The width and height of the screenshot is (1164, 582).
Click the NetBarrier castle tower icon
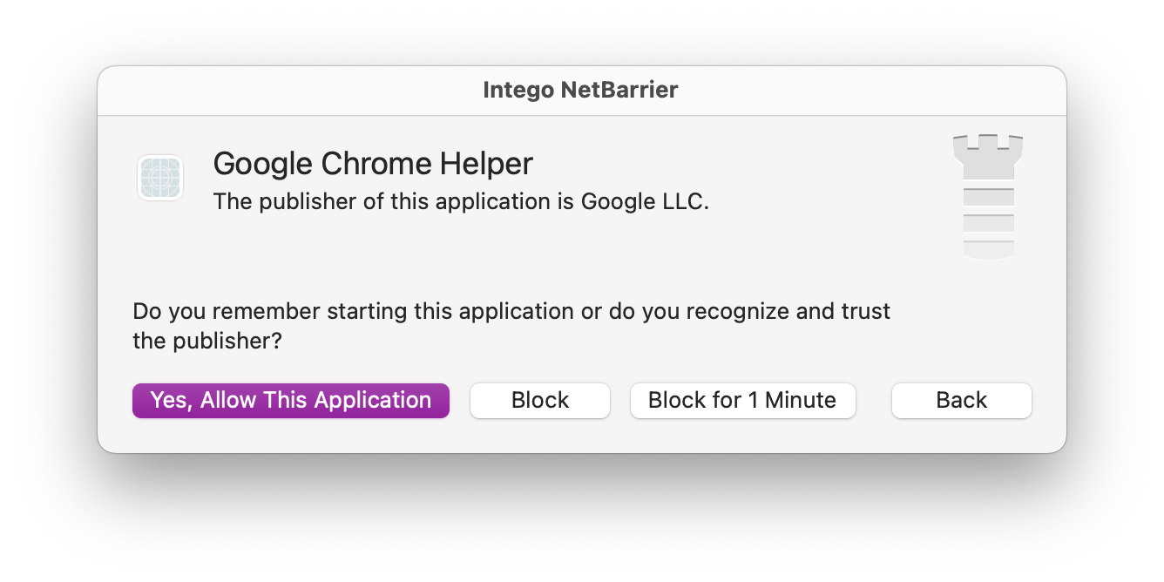tap(988, 196)
